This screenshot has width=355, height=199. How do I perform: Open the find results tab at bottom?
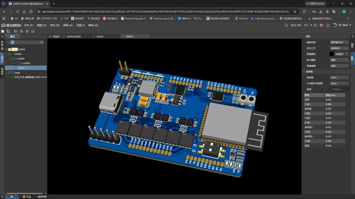tap(42, 197)
